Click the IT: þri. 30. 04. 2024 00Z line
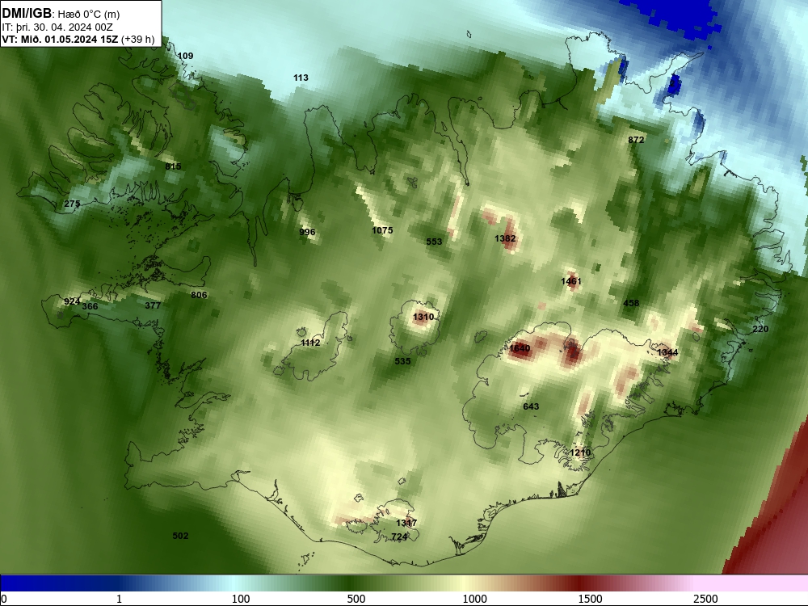 coord(57,27)
